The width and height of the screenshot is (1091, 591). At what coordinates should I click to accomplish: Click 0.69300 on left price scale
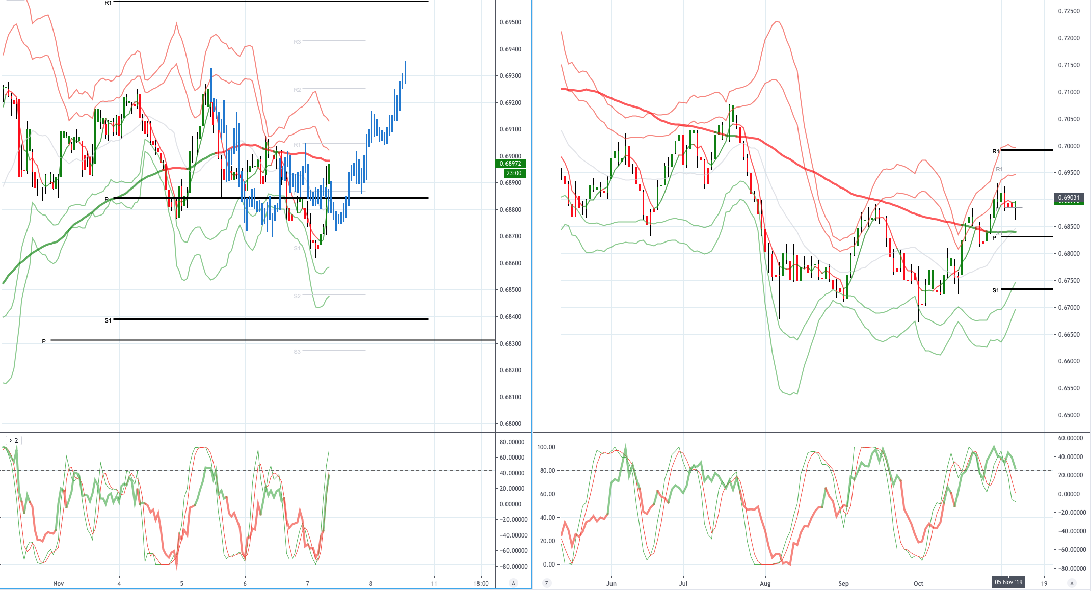[x=510, y=76]
